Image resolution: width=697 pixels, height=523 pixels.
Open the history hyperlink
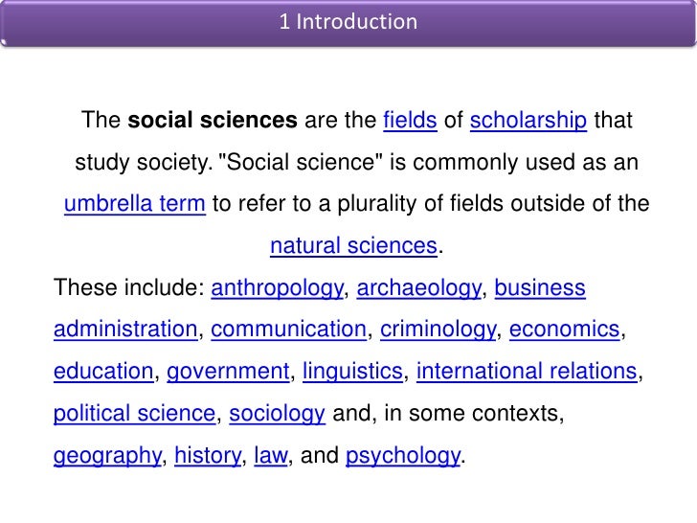click(x=208, y=456)
